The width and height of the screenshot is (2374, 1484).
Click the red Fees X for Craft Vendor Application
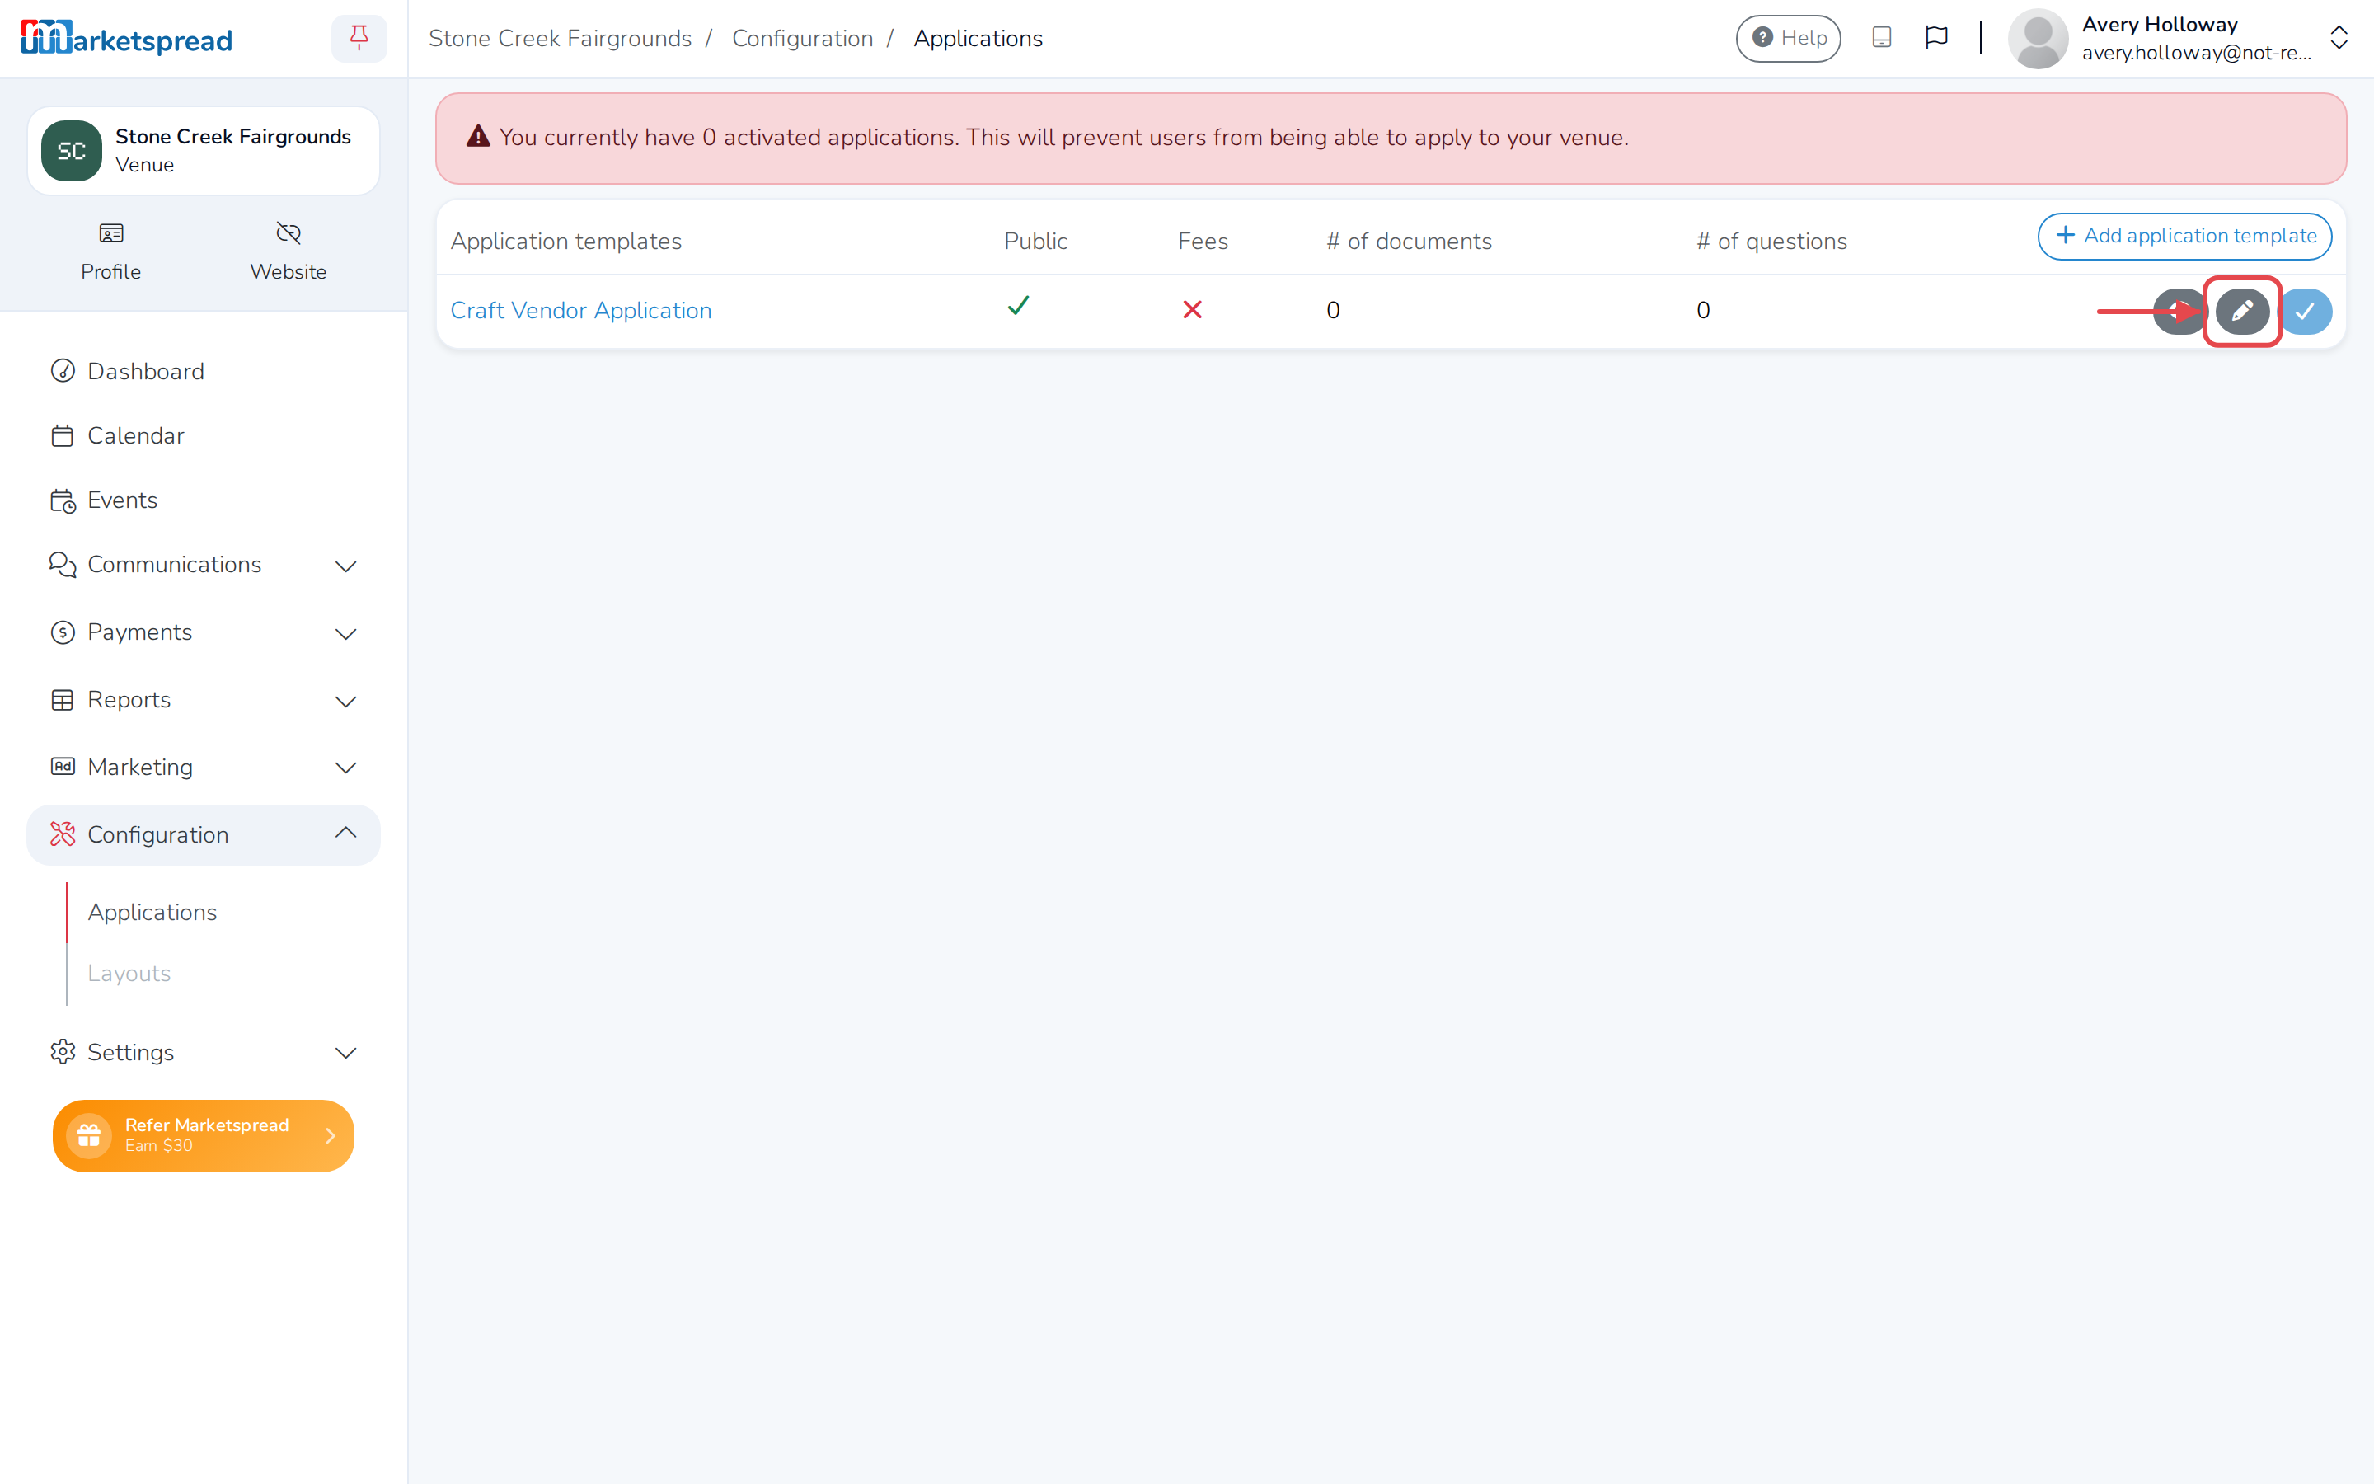tap(1192, 310)
